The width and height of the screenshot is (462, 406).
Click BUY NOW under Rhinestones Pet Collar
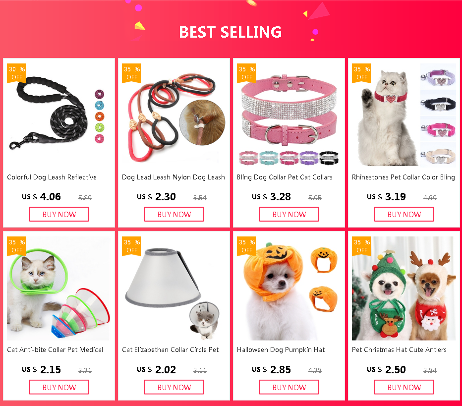coord(404,214)
